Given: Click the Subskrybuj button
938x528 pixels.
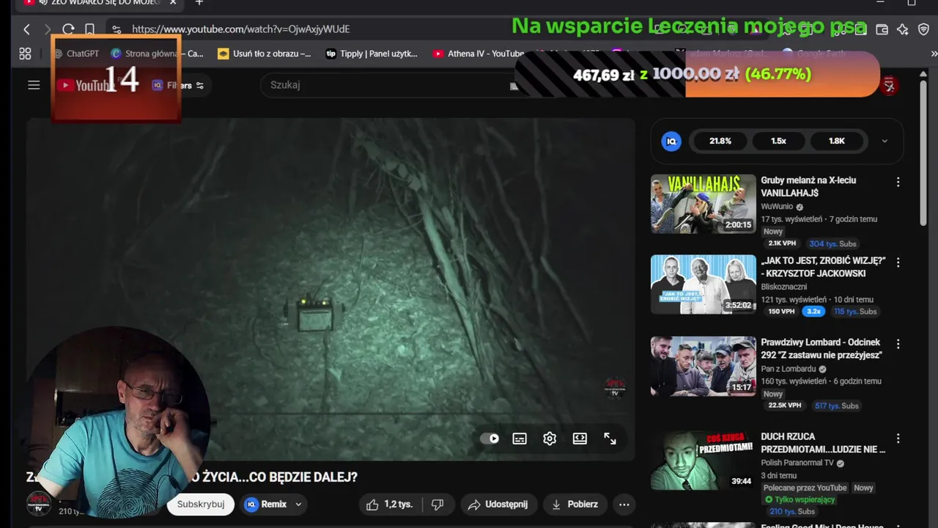Looking at the screenshot, I should coord(201,505).
